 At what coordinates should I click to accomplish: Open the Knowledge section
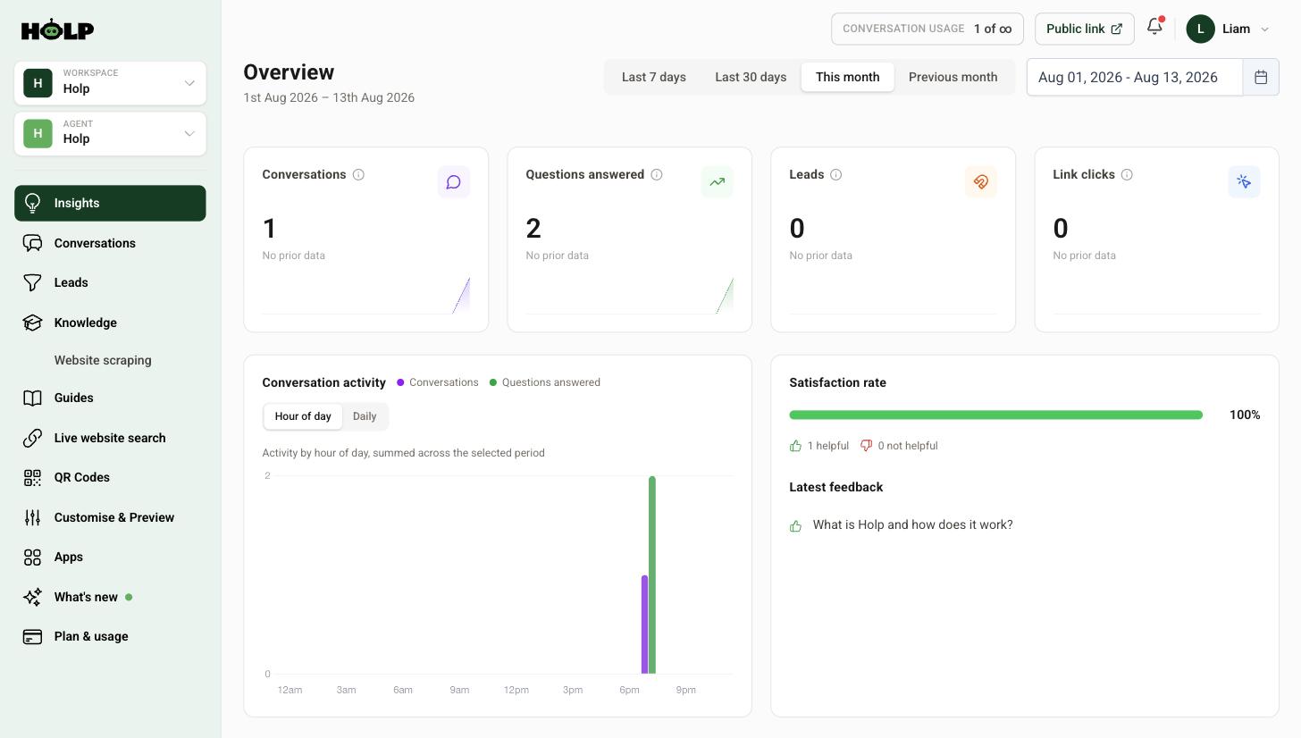click(x=110, y=323)
